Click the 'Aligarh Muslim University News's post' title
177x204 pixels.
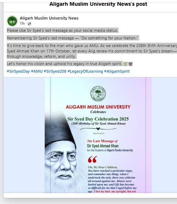98,4
